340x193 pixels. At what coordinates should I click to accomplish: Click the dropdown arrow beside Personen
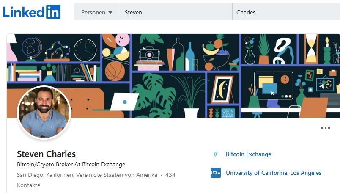(x=110, y=12)
